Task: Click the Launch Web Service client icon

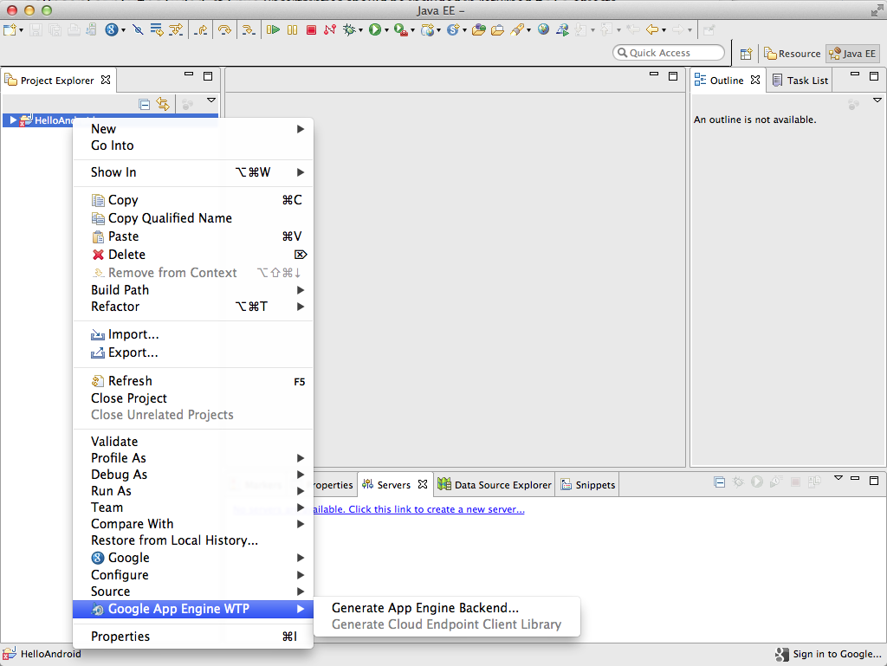Action: click(x=562, y=30)
